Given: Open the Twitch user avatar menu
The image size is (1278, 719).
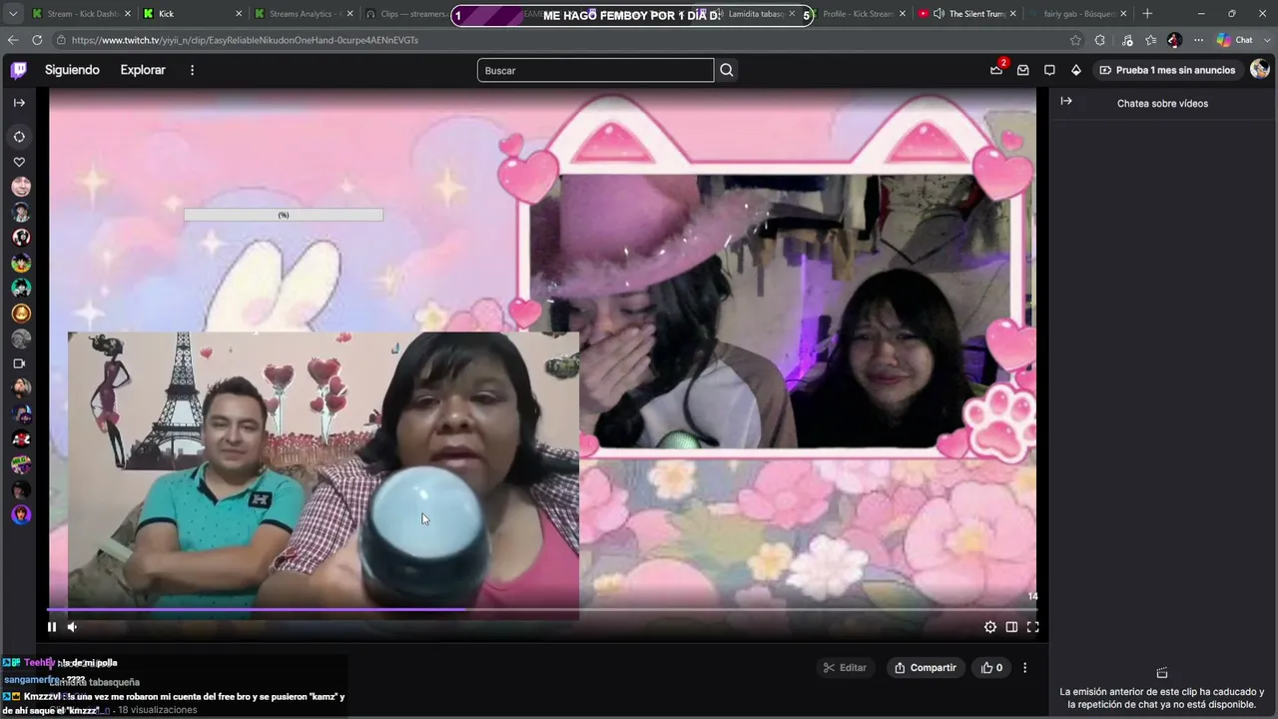Looking at the screenshot, I should [x=1260, y=69].
